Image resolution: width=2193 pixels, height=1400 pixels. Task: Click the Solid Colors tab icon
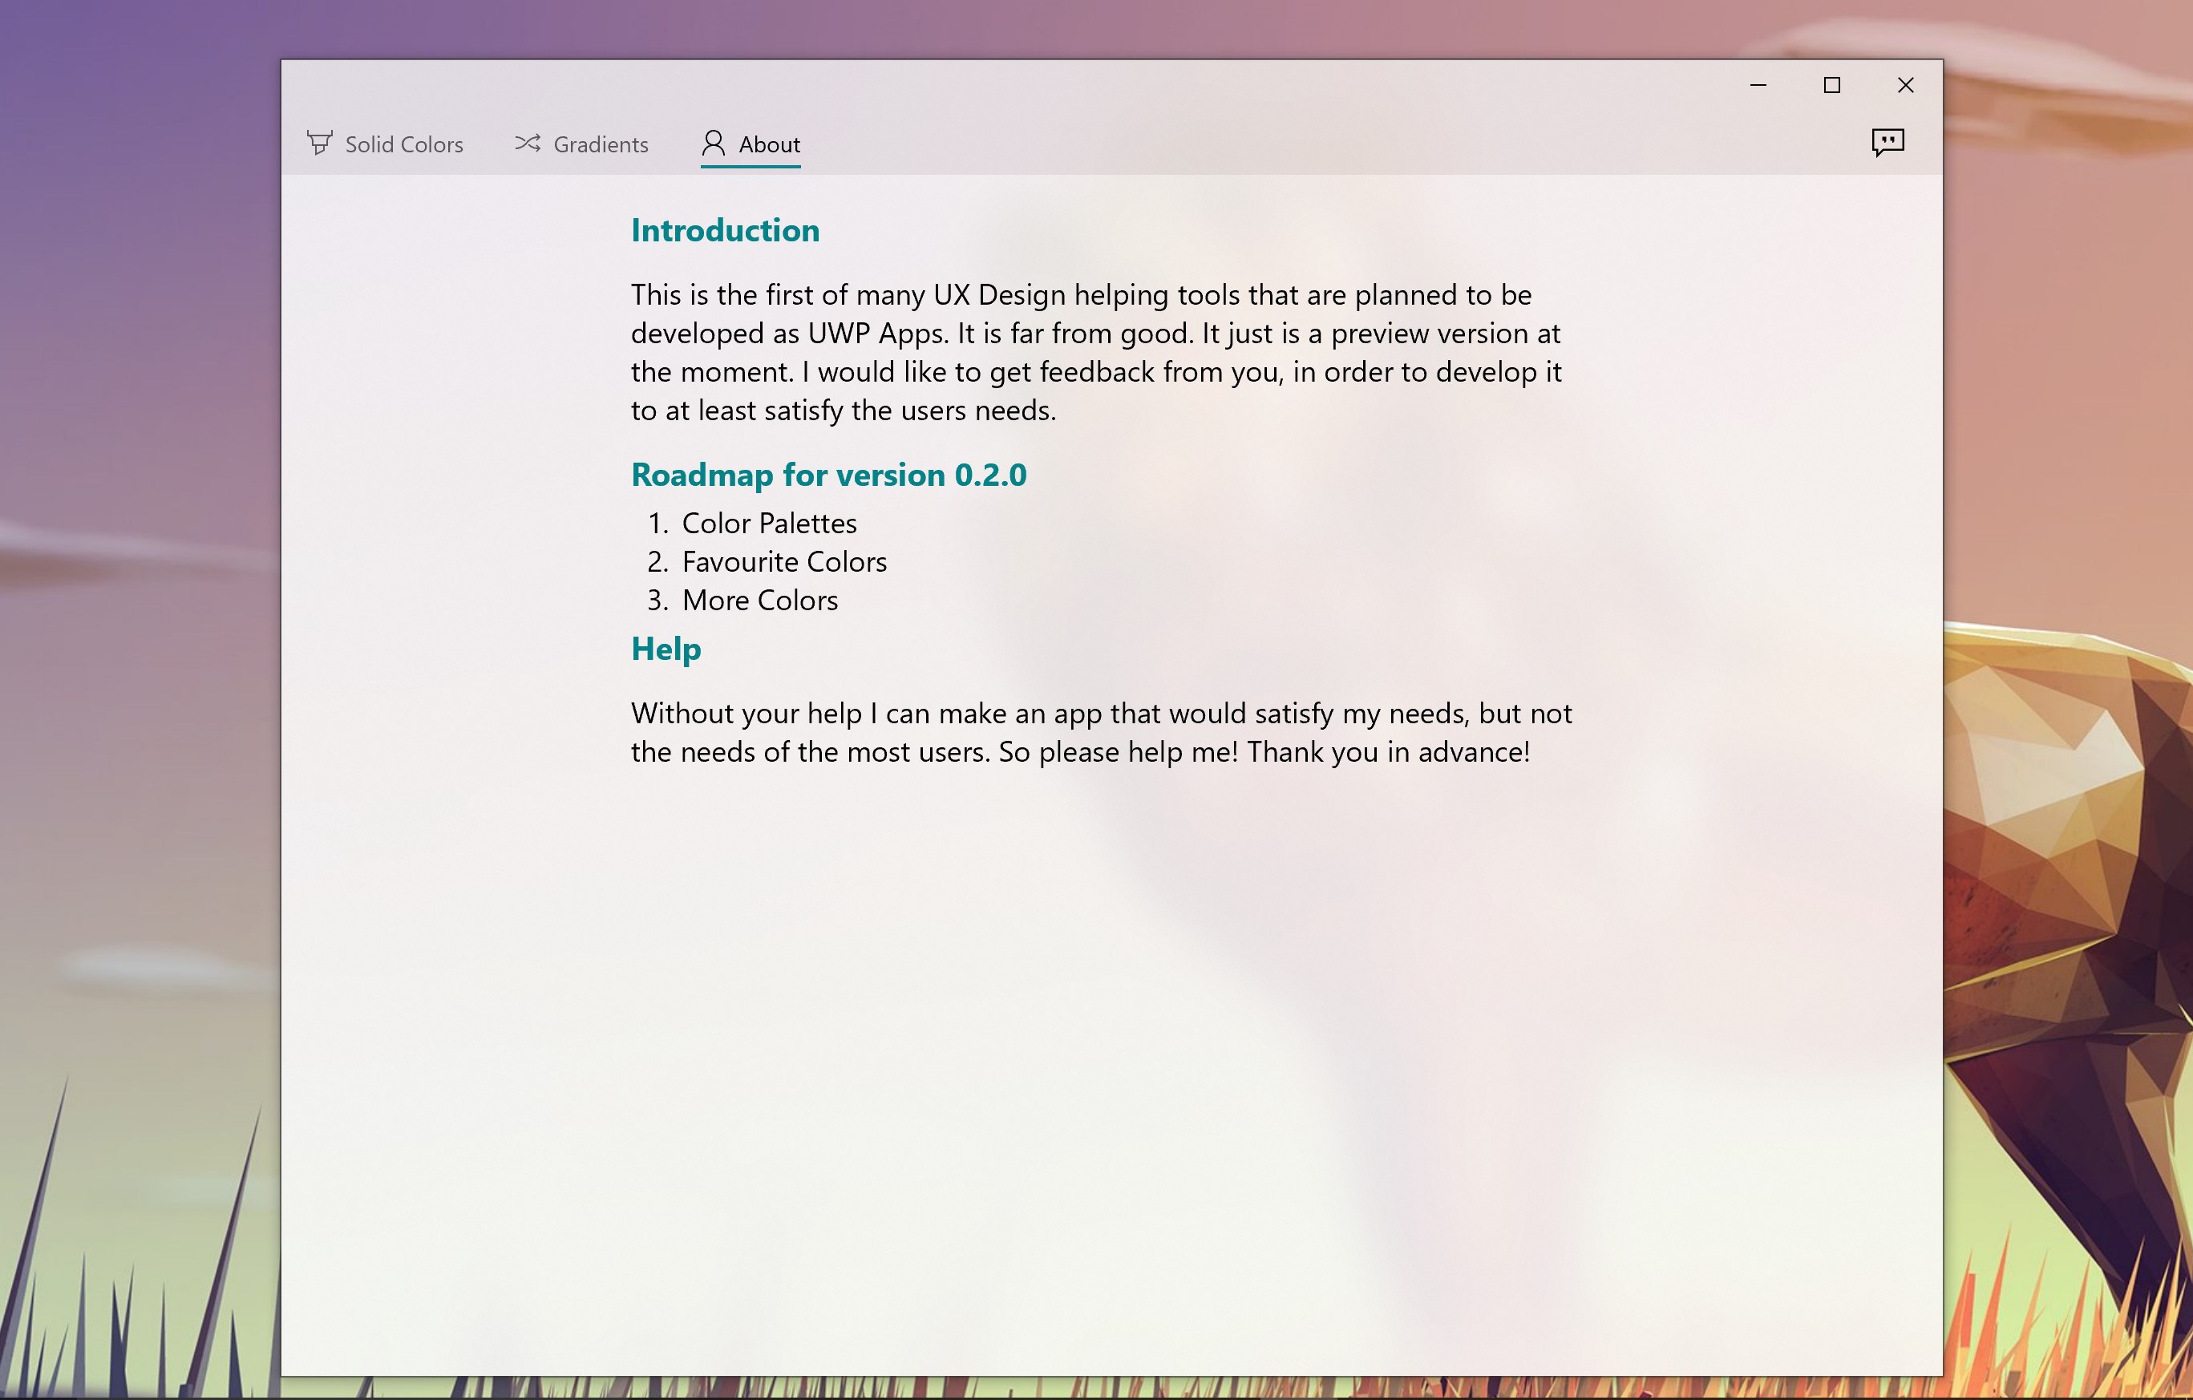(x=320, y=143)
